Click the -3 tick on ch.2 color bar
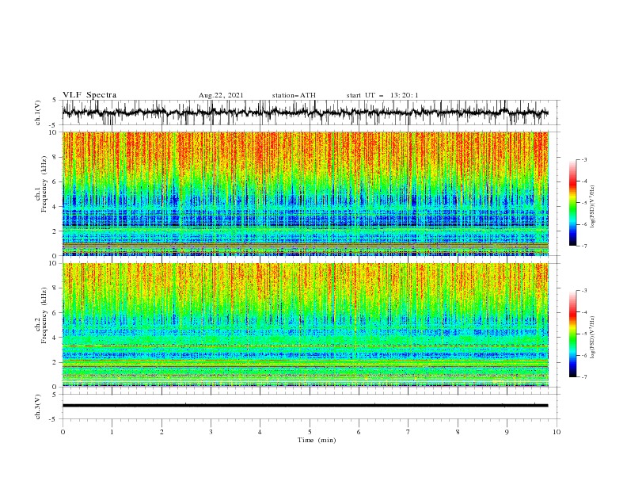The width and height of the screenshot is (627, 485). (584, 291)
